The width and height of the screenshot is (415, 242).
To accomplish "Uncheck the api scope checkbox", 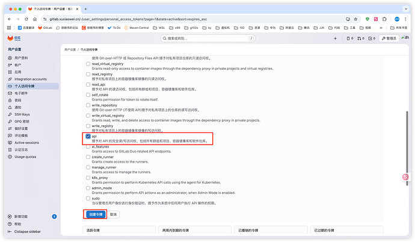I will click(88, 137).
